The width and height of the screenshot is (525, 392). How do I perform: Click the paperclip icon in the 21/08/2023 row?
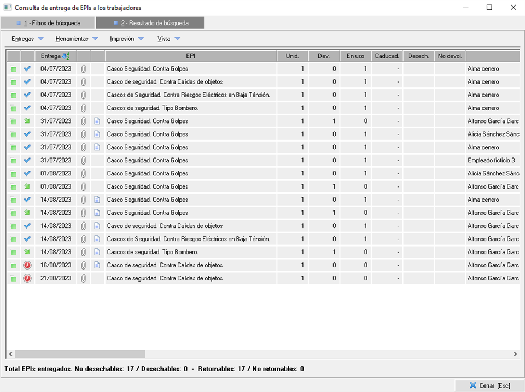pos(83,278)
